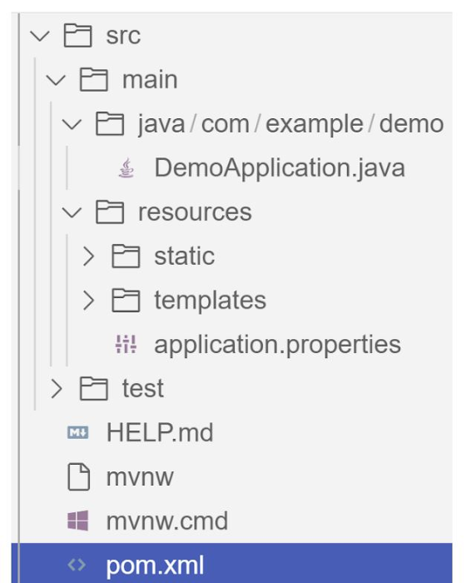
Task: Click the folder icon beside templates
Action: click(126, 300)
